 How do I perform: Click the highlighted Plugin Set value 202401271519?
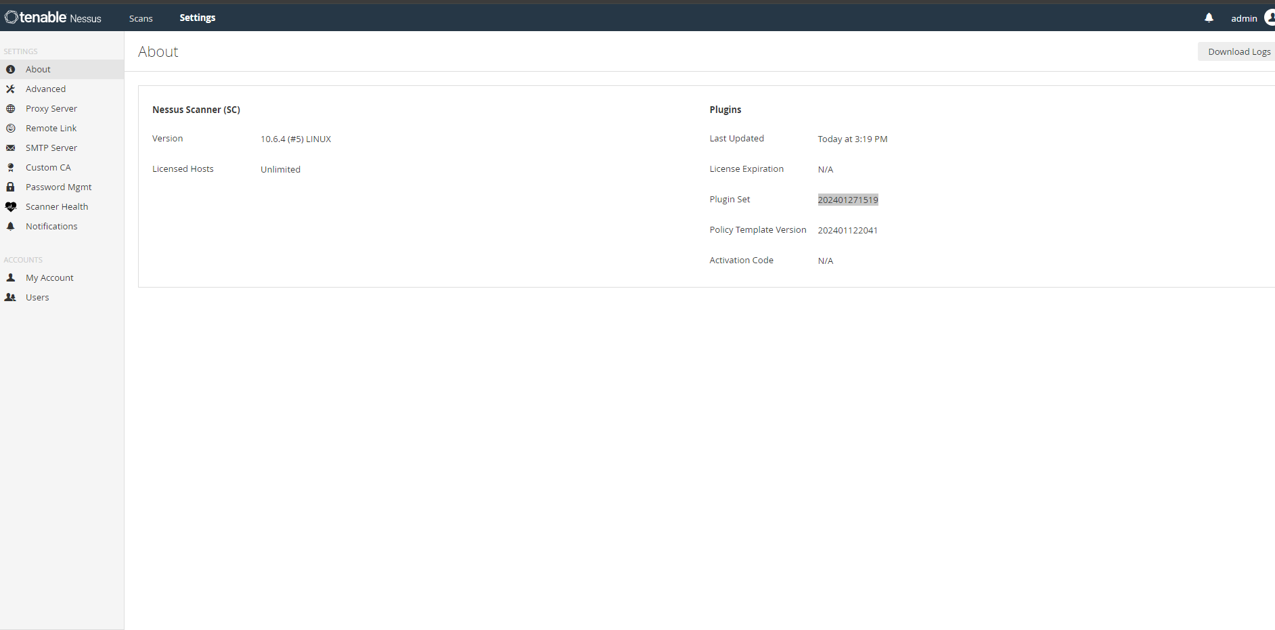tap(848, 200)
